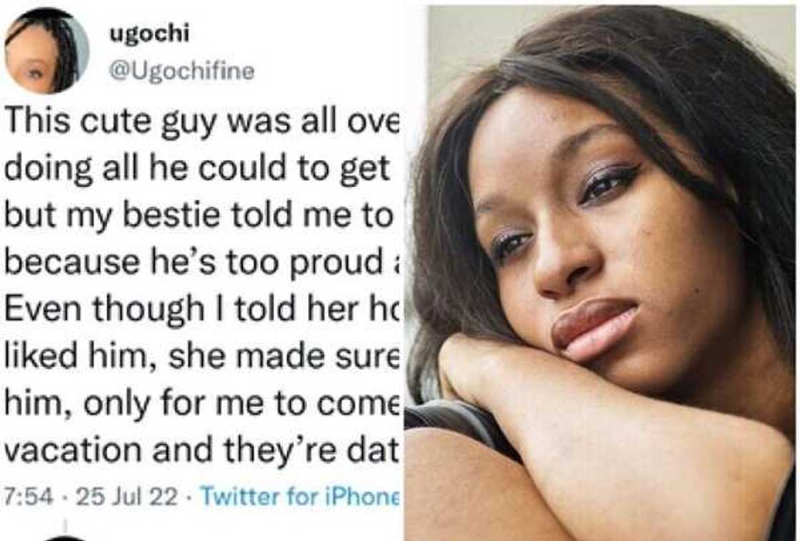Click the "Twitter for iPhone" source link
The image size is (800, 541).
[301, 496]
